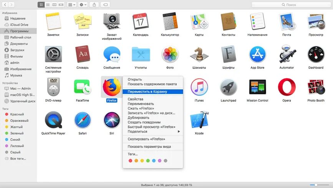Select the Safari compass icon
The height and width of the screenshot is (188, 333).
point(83,120)
